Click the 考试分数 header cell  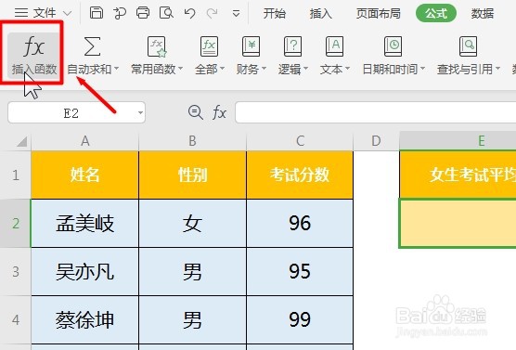(300, 175)
